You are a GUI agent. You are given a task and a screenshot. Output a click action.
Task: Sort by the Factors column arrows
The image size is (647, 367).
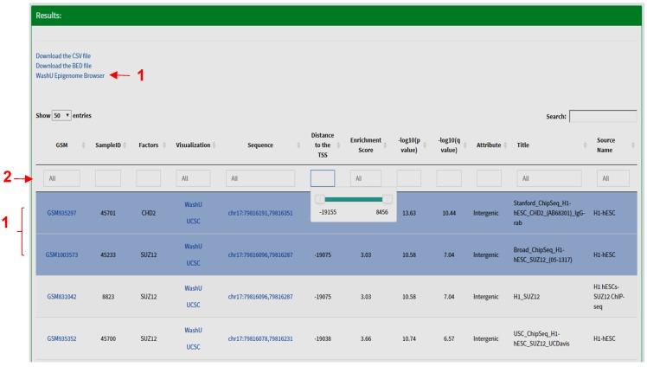coord(148,145)
